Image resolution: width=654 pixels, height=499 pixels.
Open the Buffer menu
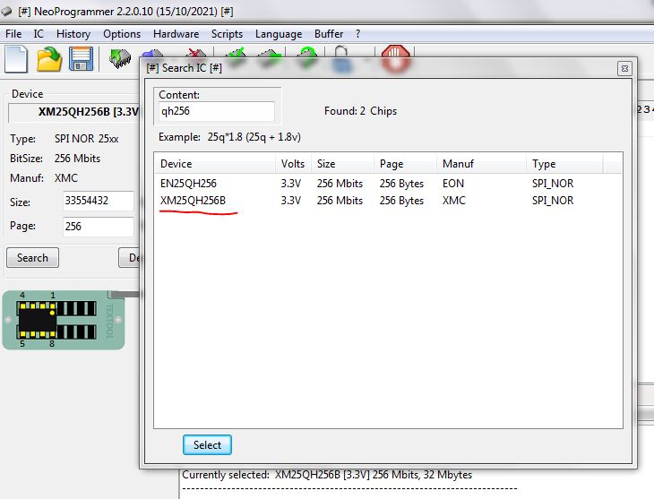tap(329, 34)
